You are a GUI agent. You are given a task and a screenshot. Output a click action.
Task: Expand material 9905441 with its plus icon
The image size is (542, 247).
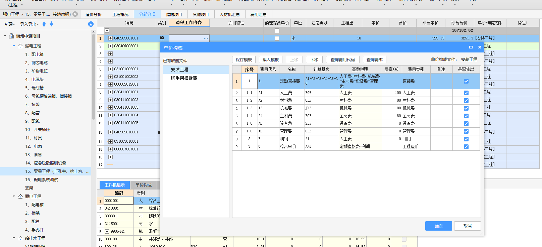[107, 231]
